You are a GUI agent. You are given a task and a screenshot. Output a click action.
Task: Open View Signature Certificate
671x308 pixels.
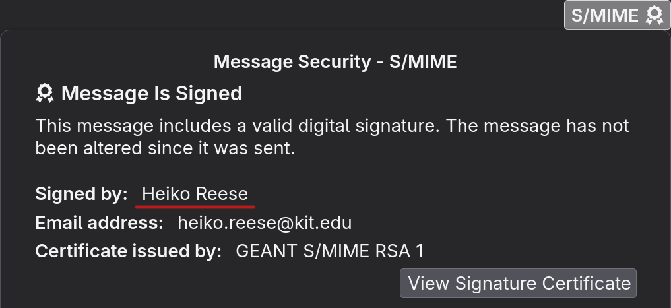tap(518, 283)
